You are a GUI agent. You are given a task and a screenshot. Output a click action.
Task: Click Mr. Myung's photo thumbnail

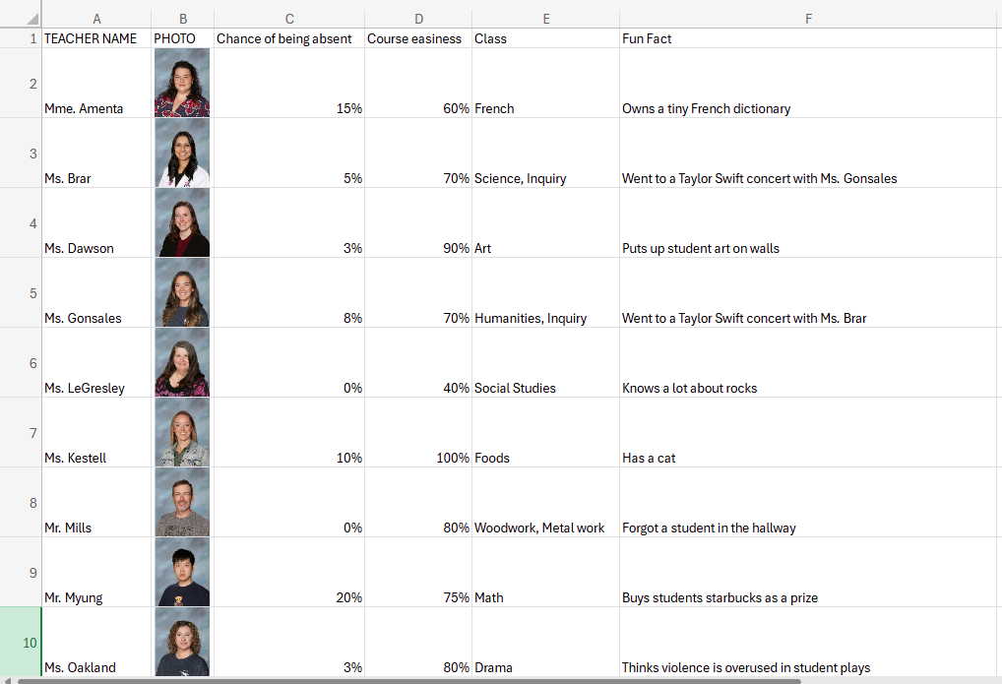coord(182,572)
